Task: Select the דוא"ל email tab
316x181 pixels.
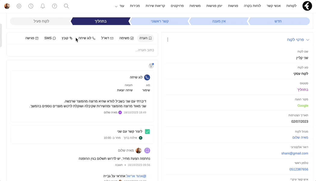Action: (107, 38)
